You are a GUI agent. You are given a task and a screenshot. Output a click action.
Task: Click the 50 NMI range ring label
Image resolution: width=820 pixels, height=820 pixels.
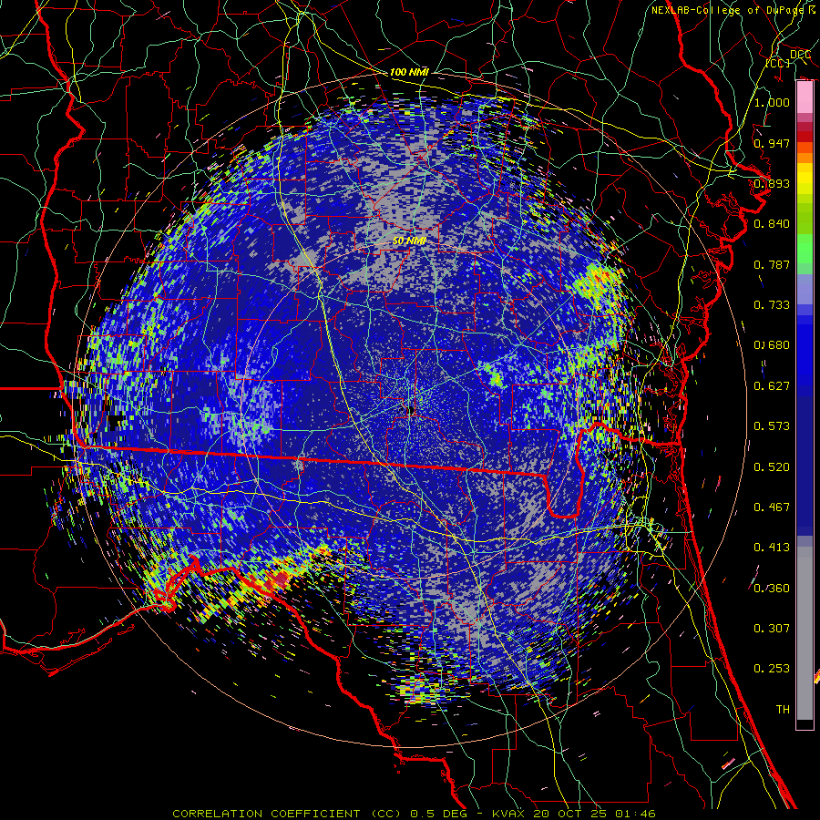coord(409,241)
